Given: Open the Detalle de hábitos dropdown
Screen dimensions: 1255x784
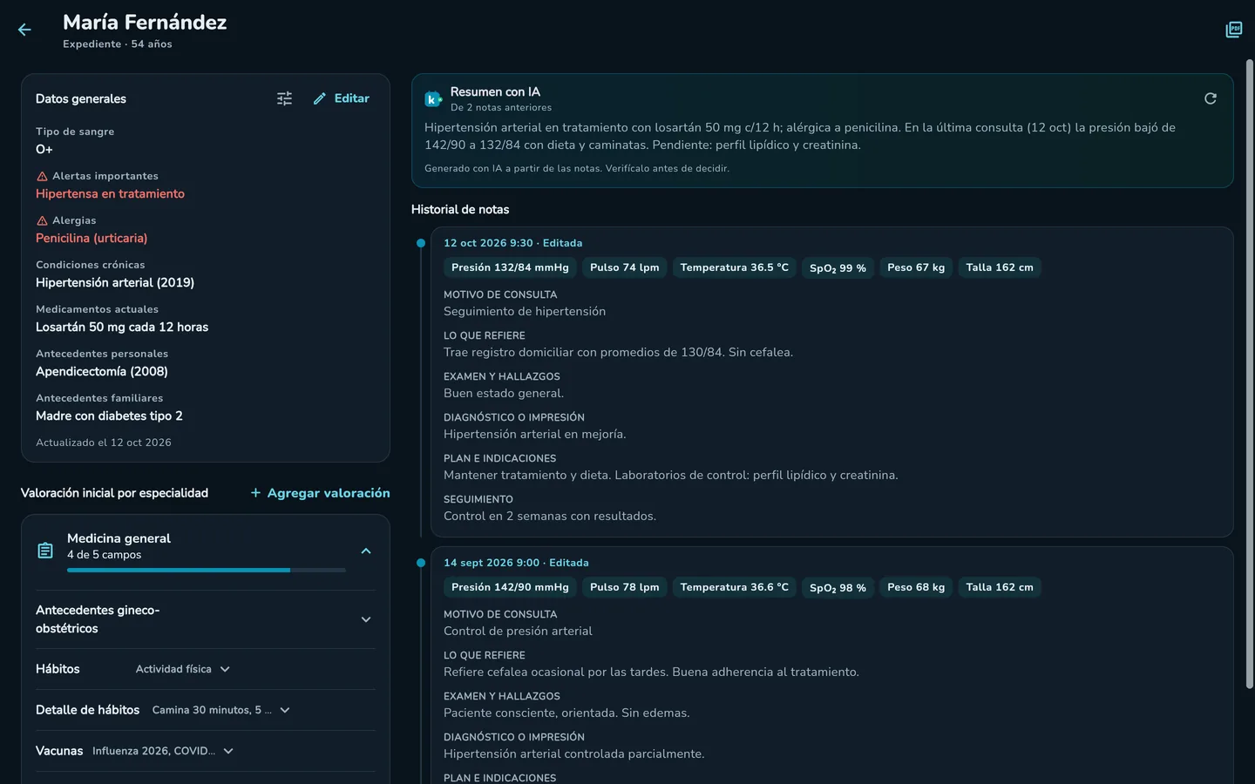Looking at the screenshot, I should tap(221, 710).
